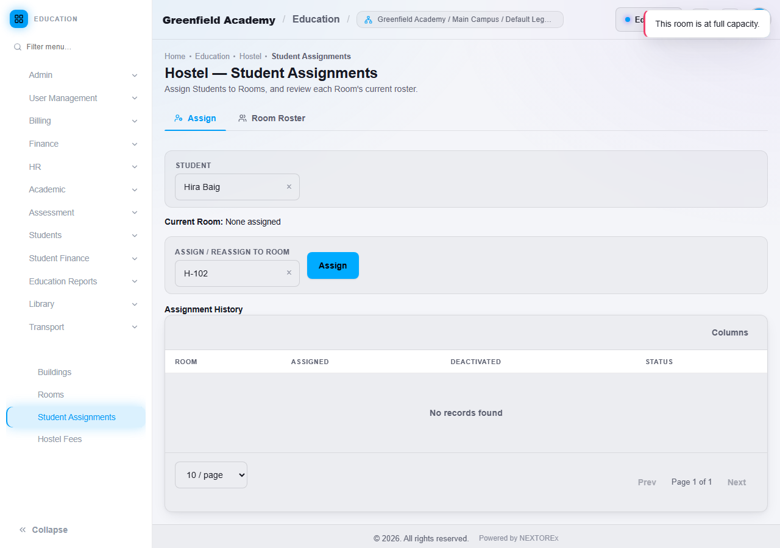Click the blue Assign button

pos(333,265)
